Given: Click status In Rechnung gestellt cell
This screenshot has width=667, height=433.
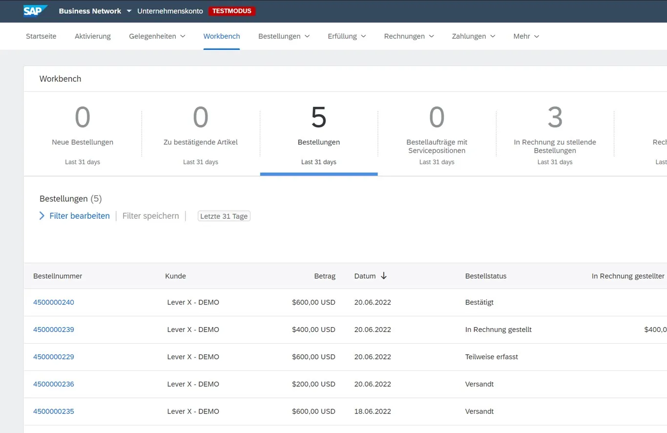Looking at the screenshot, I should pos(499,330).
